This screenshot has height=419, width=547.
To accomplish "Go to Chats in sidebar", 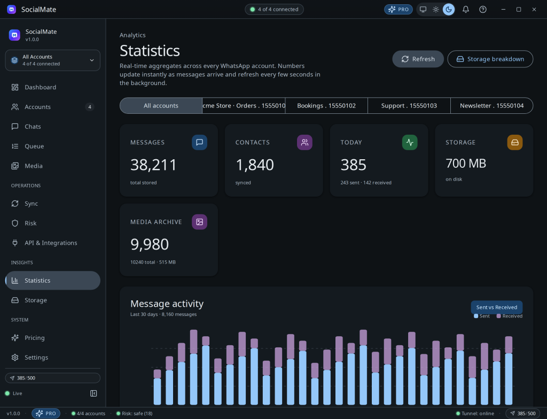I will [x=53, y=127].
